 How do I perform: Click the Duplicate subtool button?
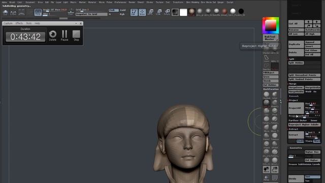[296, 44]
